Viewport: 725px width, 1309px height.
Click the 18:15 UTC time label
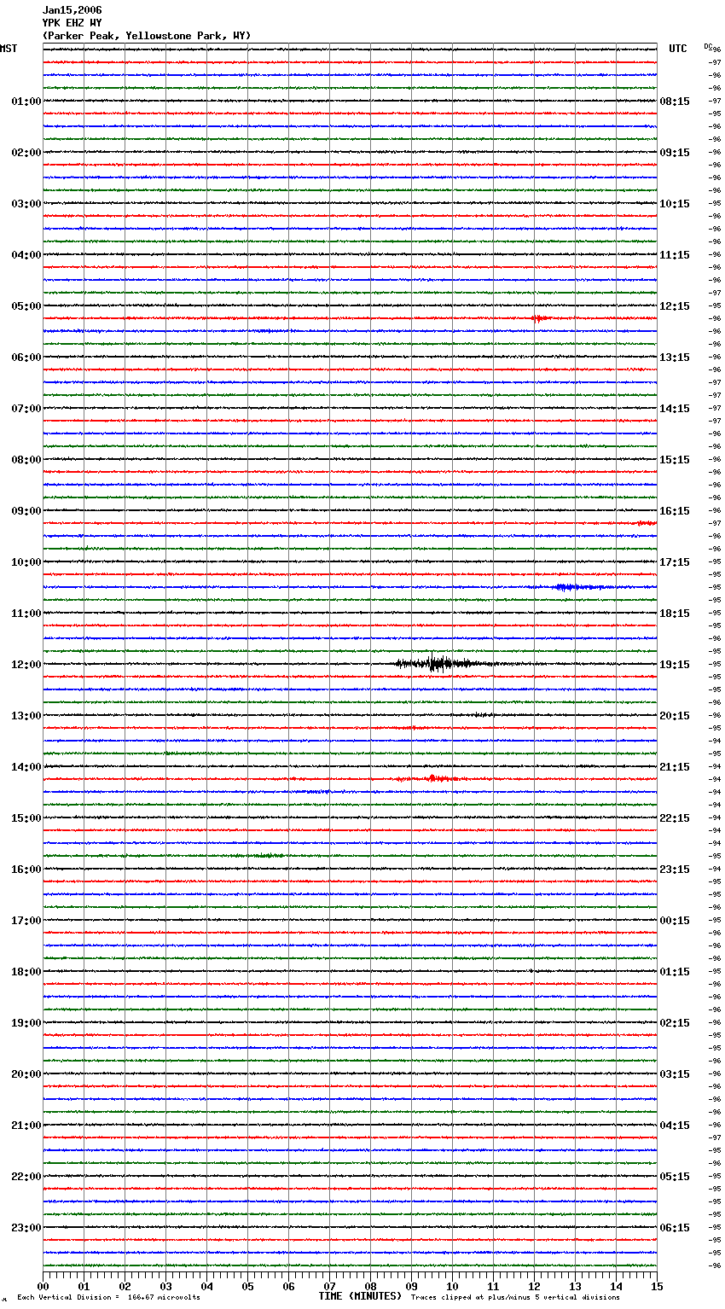pos(675,614)
